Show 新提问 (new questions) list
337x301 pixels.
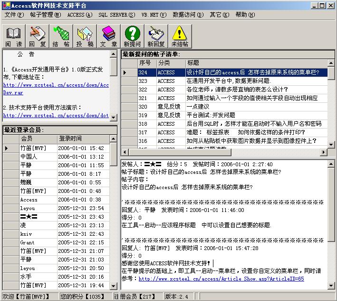pos(133,36)
